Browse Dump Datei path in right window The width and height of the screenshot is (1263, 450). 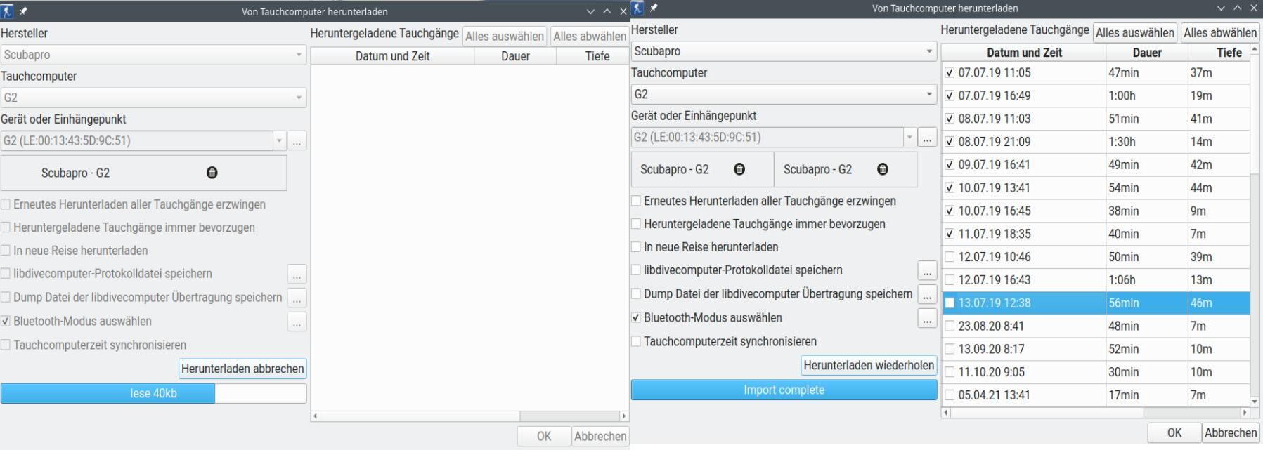pos(928,294)
